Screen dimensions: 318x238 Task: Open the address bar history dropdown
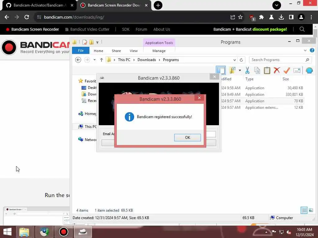tap(234, 60)
